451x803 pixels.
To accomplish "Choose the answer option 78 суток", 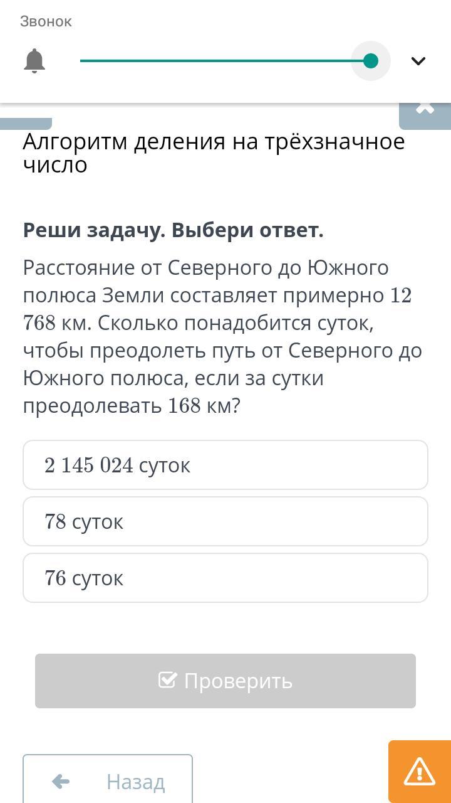I will point(225,521).
